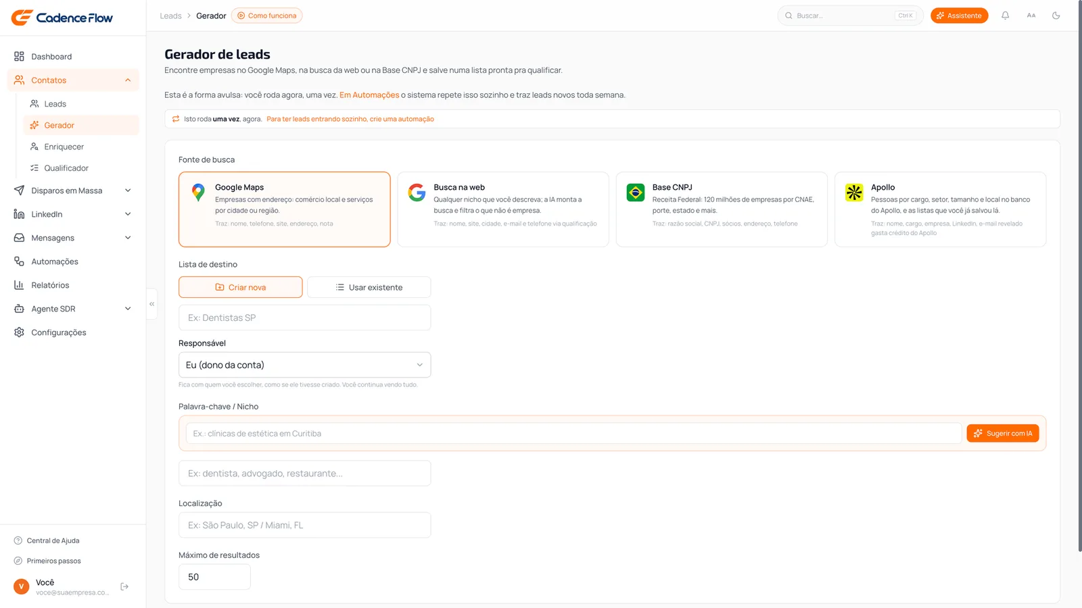This screenshot has width=1082, height=608.
Task: Click the logout icon next to Você
Action: click(x=124, y=586)
